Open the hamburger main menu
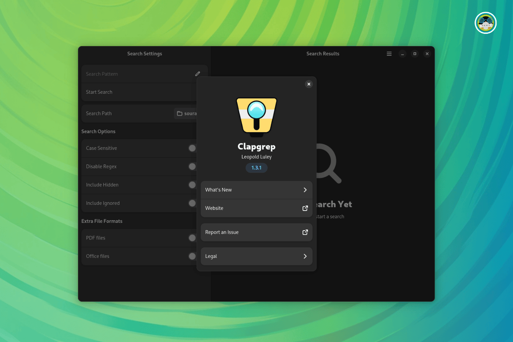Image resolution: width=513 pixels, height=342 pixels. click(389, 54)
